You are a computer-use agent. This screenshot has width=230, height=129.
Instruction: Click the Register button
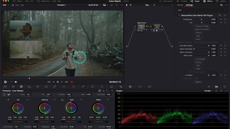pyautogui.click(x=198, y=82)
